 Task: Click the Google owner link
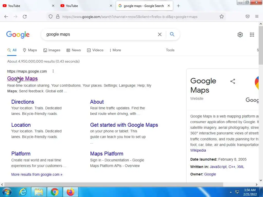[x=210, y=174]
